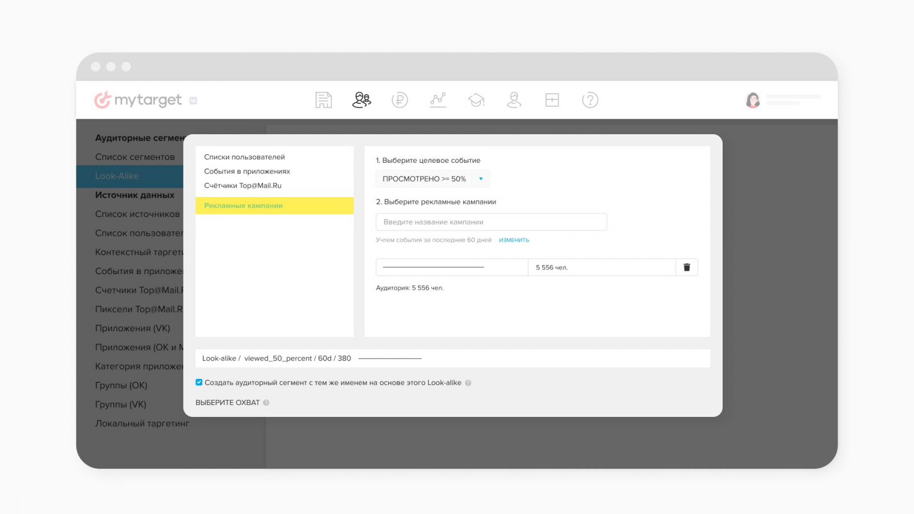This screenshot has width=914, height=514.
Task: Open Список пользователей sidebar item
Action: tap(139, 233)
